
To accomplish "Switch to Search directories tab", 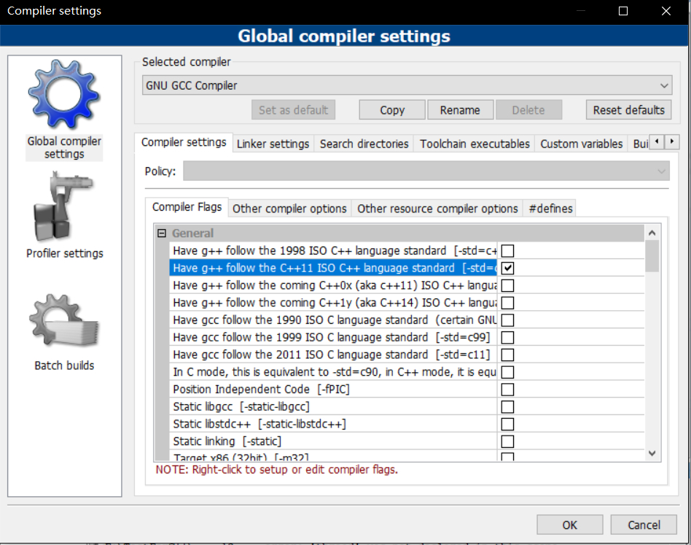I will (x=364, y=144).
